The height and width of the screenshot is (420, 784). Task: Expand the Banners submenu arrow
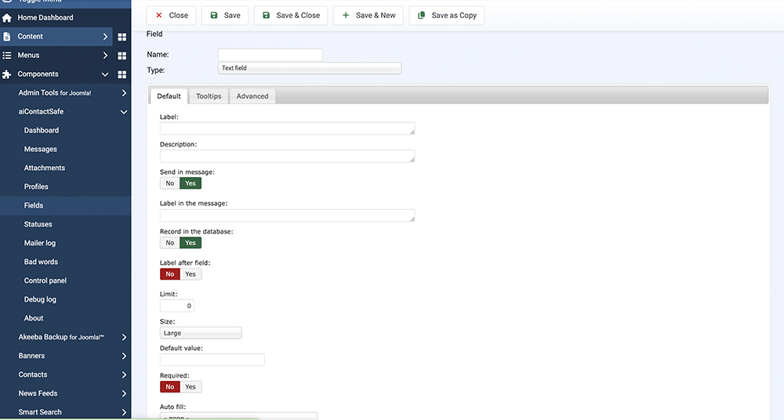124,356
